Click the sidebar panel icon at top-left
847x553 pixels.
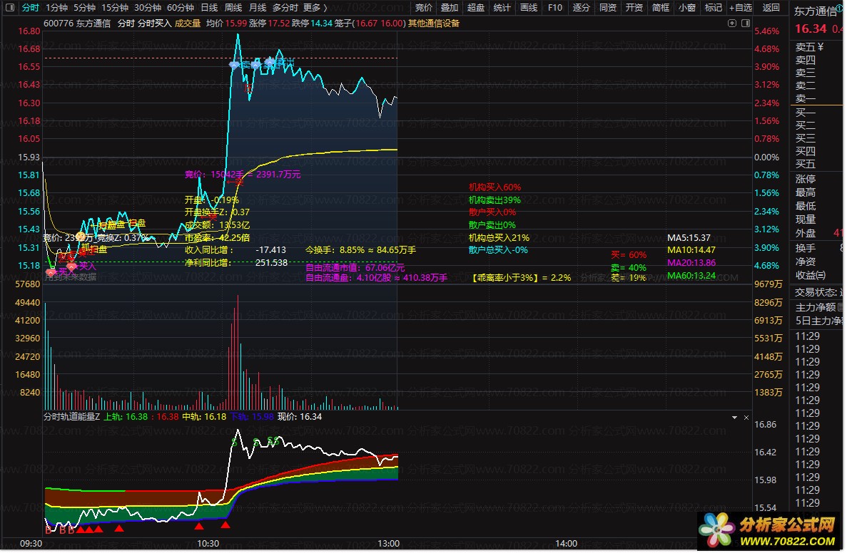coord(9,8)
